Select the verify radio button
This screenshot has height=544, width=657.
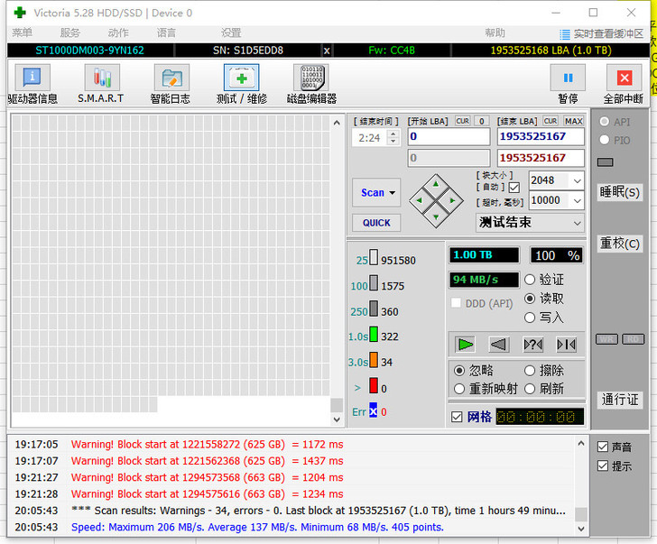tap(530, 280)
